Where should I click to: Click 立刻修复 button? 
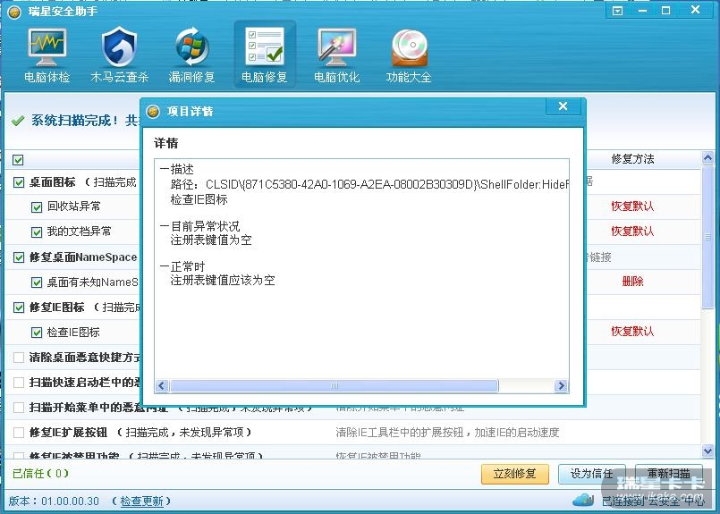pyautogui.click(x=515, y=474)
